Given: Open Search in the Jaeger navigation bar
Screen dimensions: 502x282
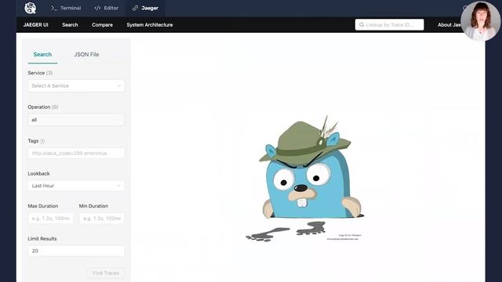Looking at the screenshot, I should click(x=70, y=24).
